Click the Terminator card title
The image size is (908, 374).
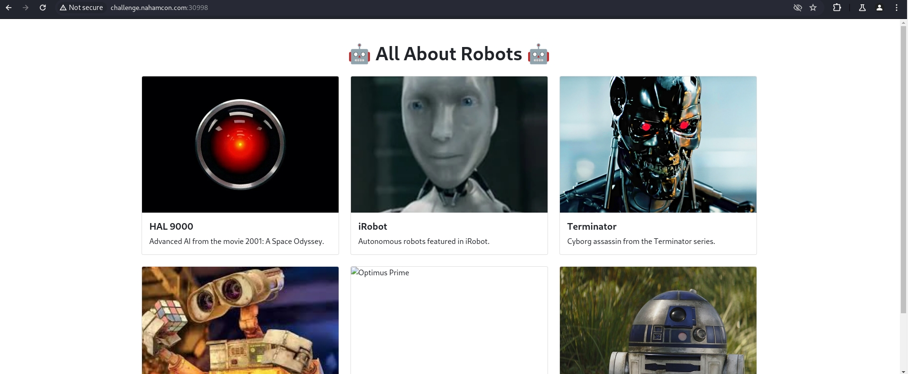tap(592, 226)
